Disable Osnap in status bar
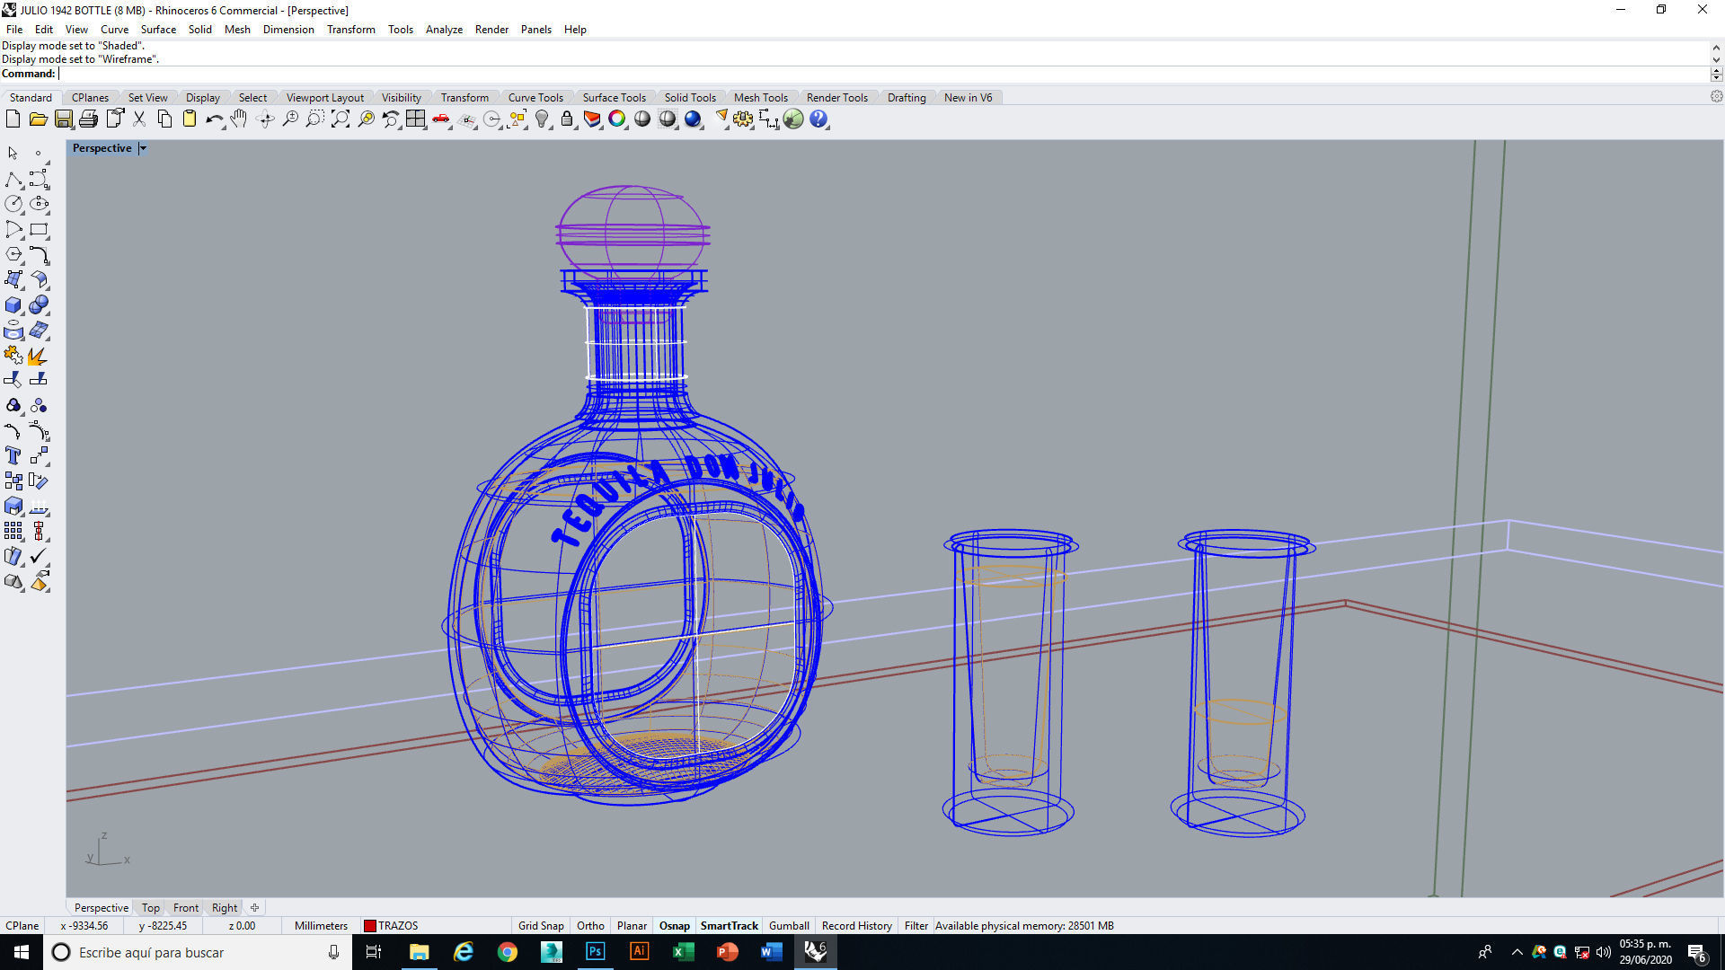The image size is (1725, 970). pos(674,925)
